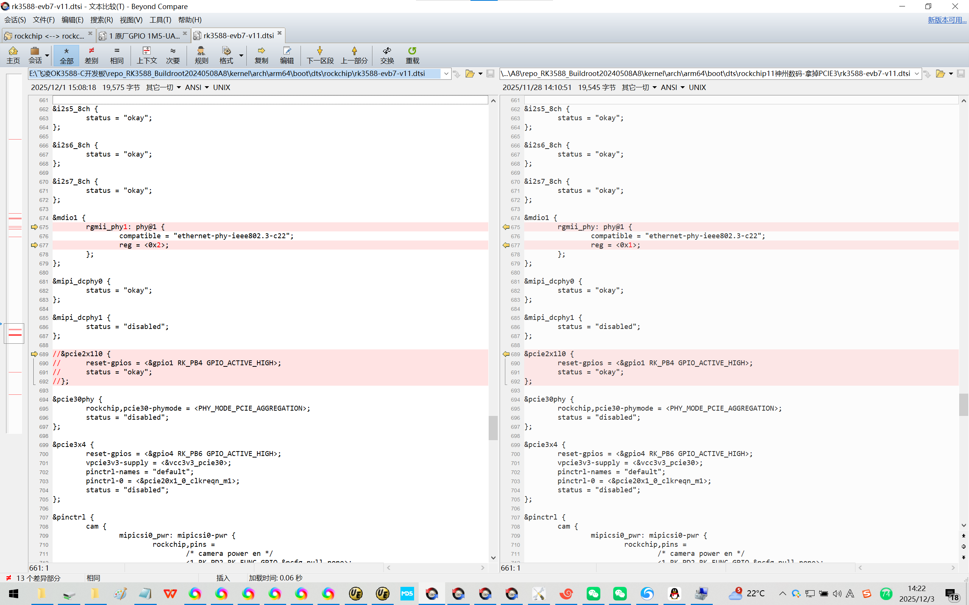Toggle Show Same (相同) filter
Viewport: 969px width, 605px height.
(117, 55)
